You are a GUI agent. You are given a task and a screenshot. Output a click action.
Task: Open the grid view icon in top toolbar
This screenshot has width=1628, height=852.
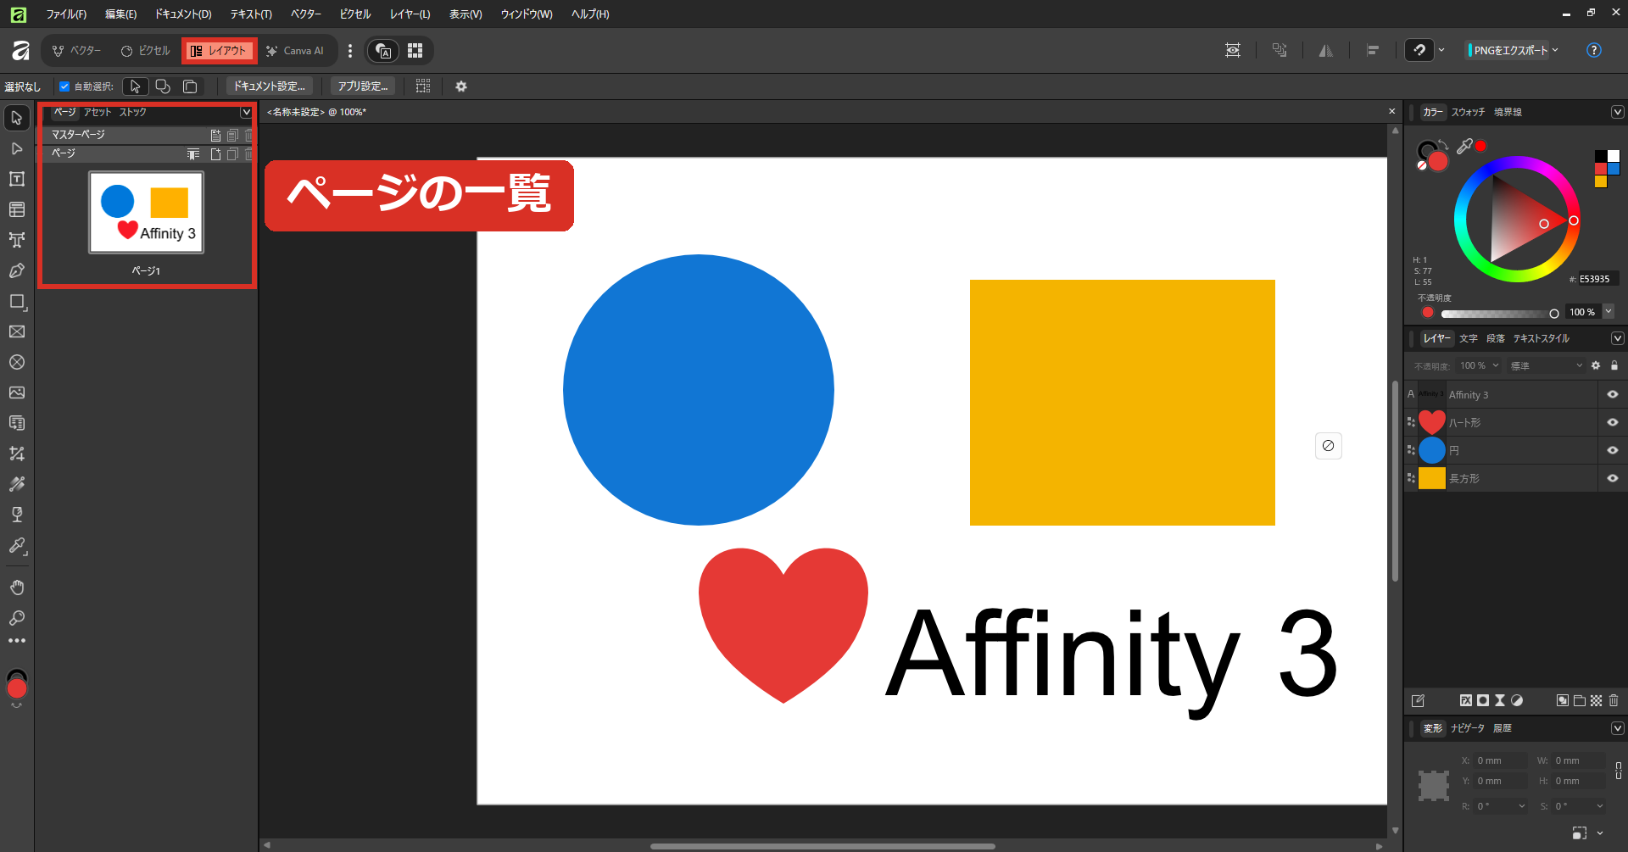tap(415, 51)
